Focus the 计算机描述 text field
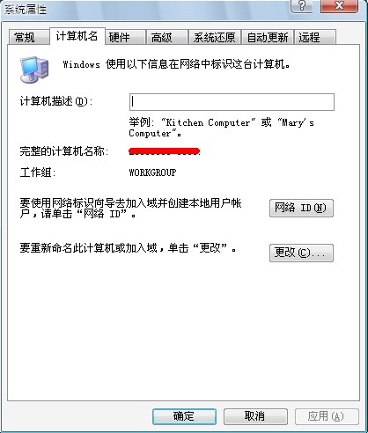 point(232,102)
